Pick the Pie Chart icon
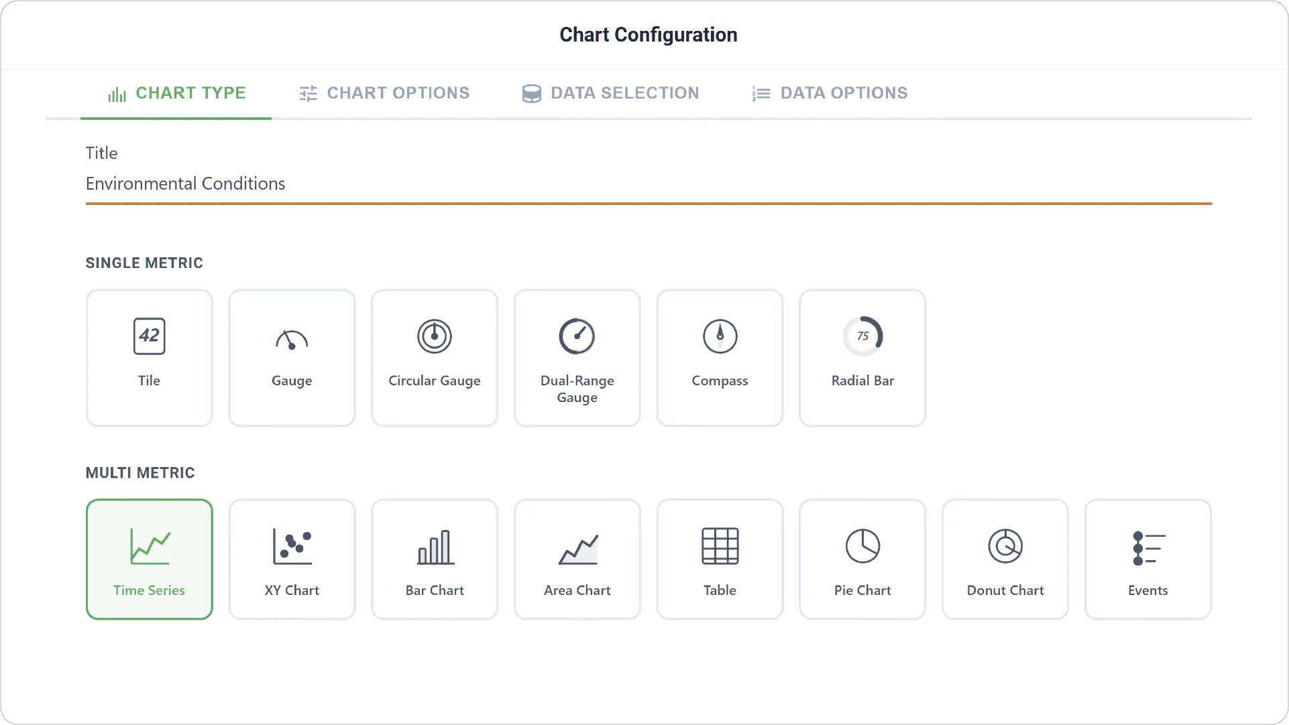The height and width of the screenshot is (725, 1289). pos(862,559)
